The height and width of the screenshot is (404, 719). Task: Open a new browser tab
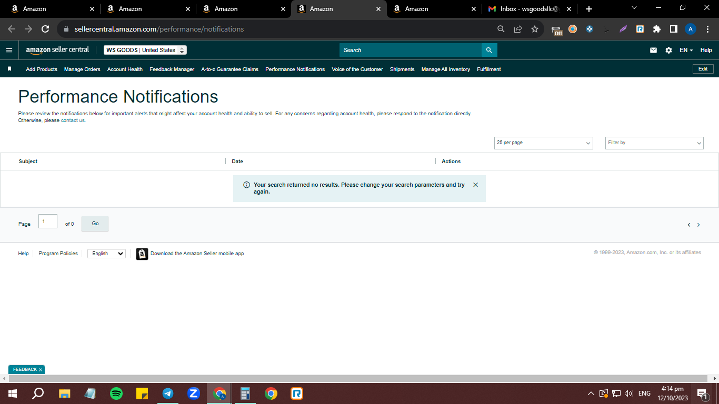pyautogui.click(x=589, y=9)
